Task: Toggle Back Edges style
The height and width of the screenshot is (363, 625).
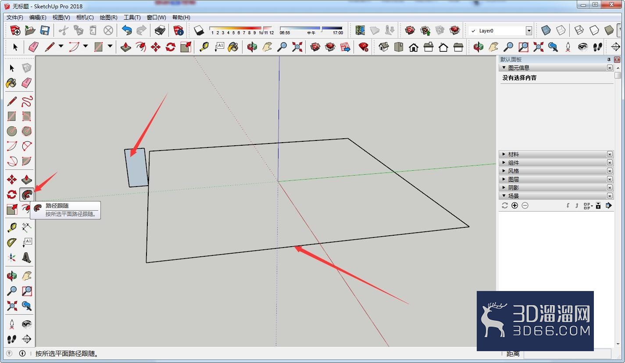Action: pyautogui.click(x=561, y=30)
